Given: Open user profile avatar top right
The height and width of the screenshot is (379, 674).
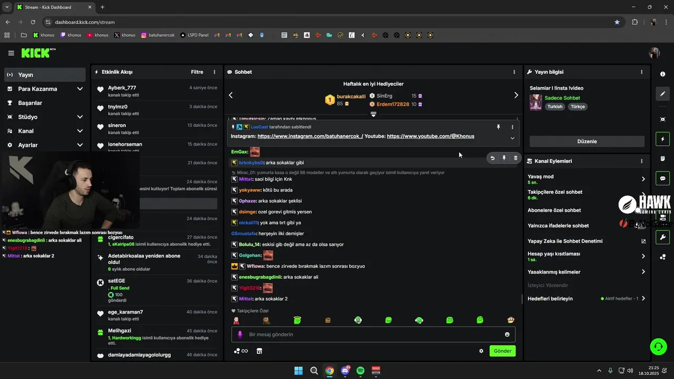Looking at the screenshot, I should pos(655,53).
